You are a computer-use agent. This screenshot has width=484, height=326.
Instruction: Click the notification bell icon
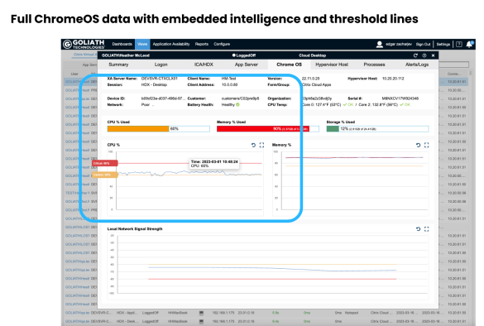point(469,44)
